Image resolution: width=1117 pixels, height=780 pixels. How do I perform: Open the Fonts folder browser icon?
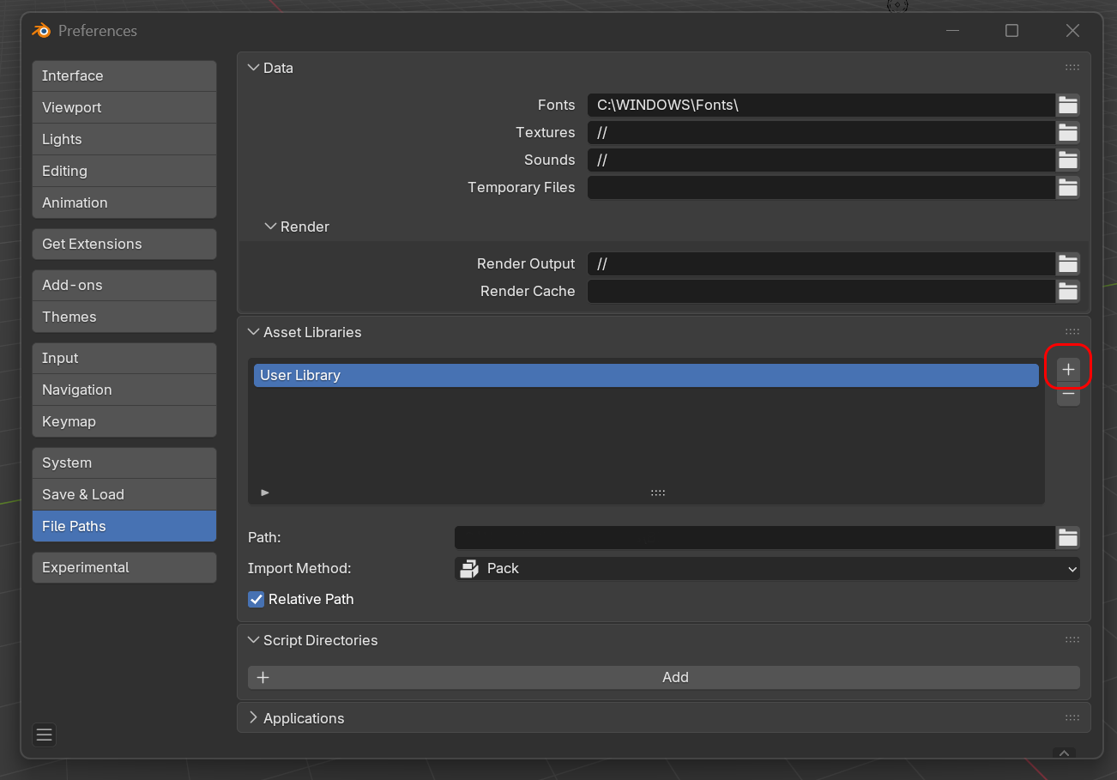(x=1067, y=105)
